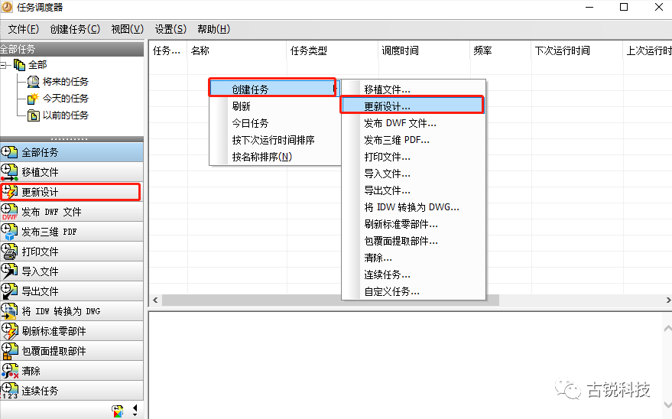Image resolution: width=672 pixels, height=419 pixels.
Task: Sort by the 频率 column header
Action: tap(501, 50)
